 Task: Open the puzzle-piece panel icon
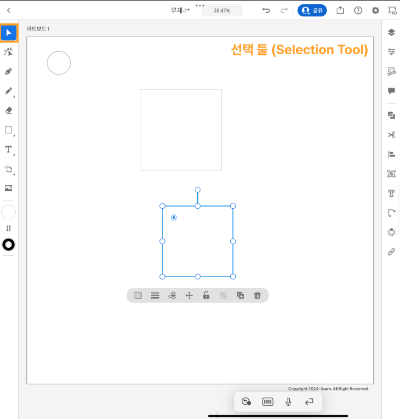tap(391, 232)
